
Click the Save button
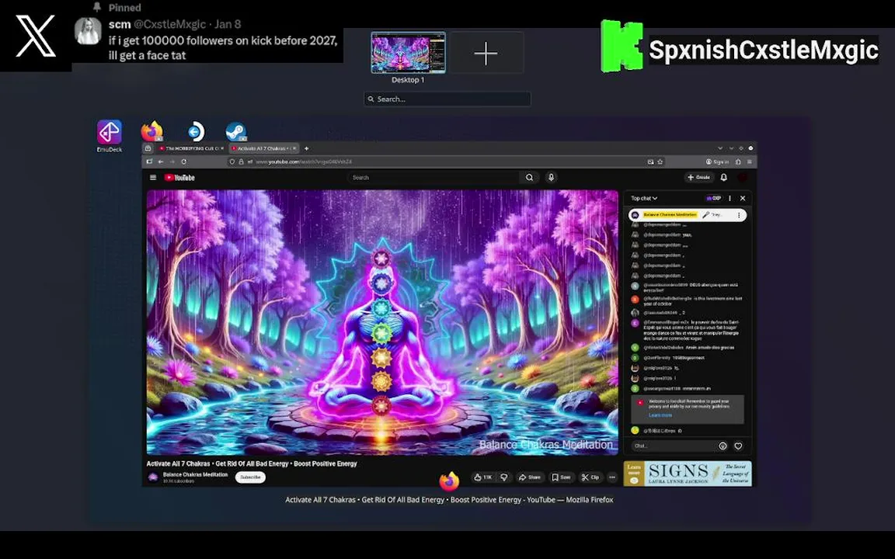point(561,477)
